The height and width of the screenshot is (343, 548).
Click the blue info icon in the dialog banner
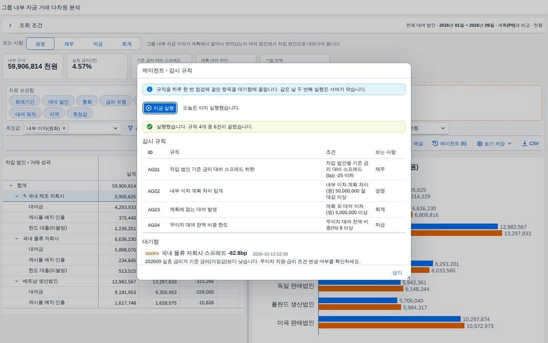[149, 89]
